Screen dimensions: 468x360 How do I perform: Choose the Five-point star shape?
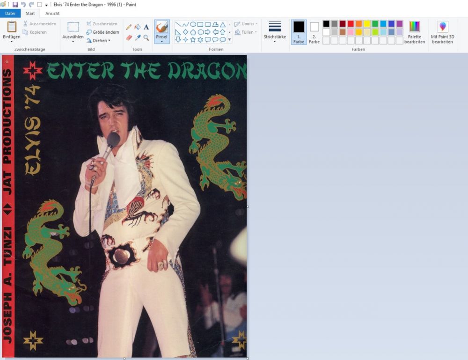(x=193, y=39)
